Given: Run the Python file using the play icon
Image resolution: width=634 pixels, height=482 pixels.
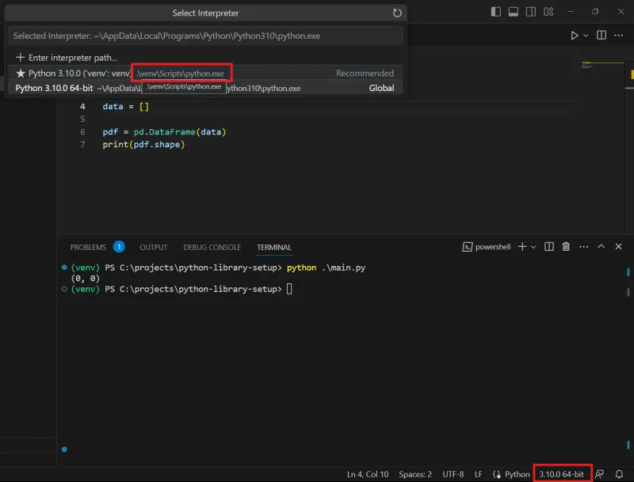Looking at the screenshot, I should (575, 35).
